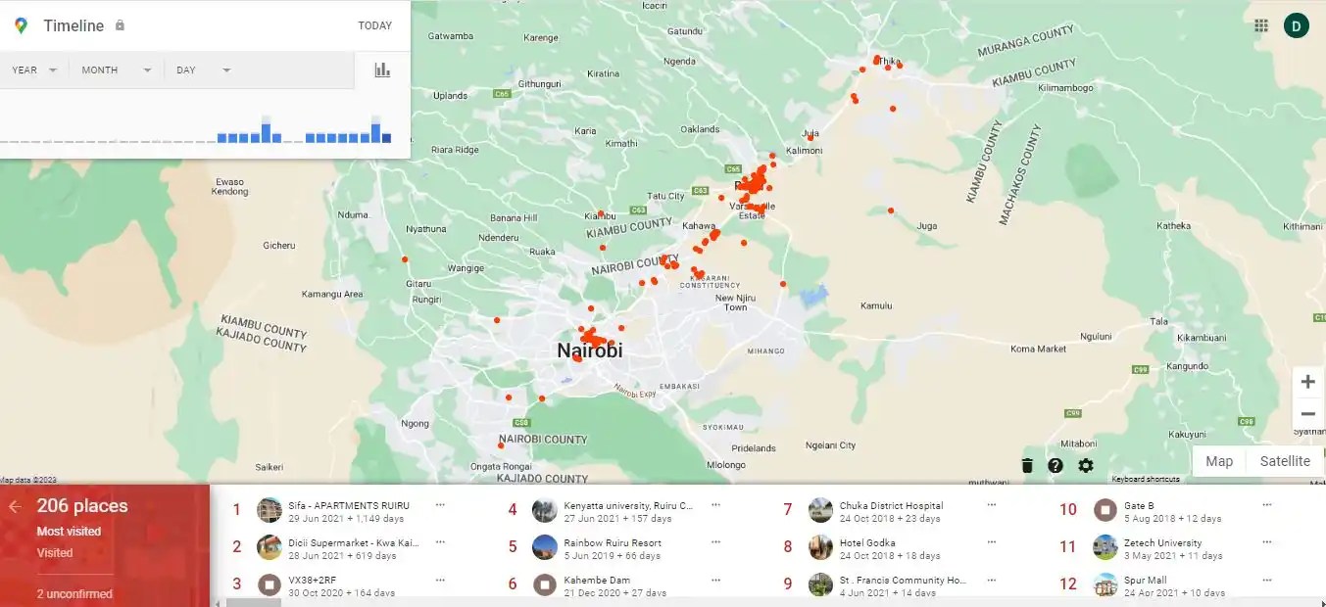Screen dimensions: 1326x607
Task: Click Dicii Supermarket thumbnail photo
Action: [x=270, y=547]
